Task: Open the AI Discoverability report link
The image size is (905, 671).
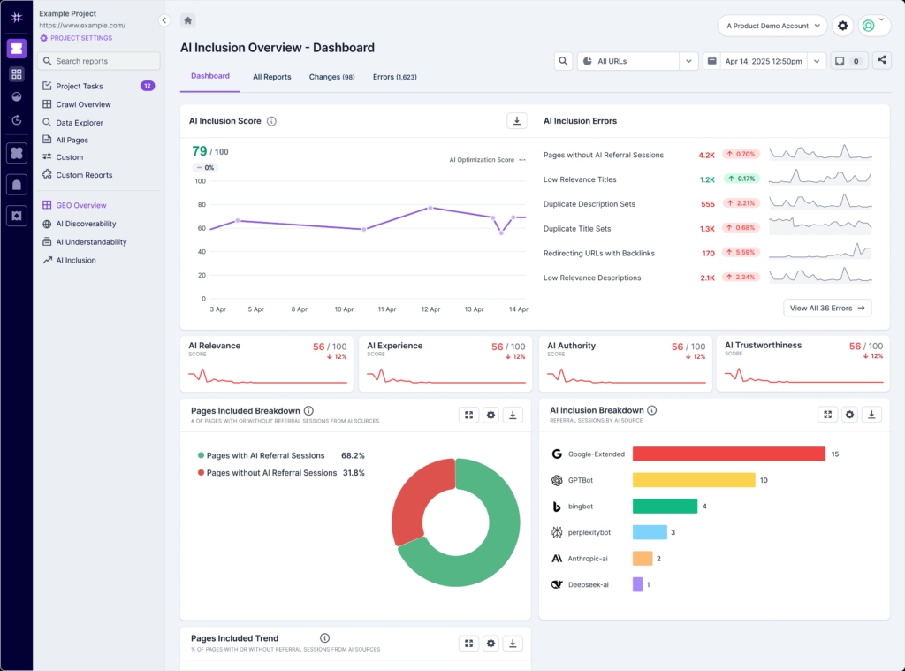Action: 85,224
